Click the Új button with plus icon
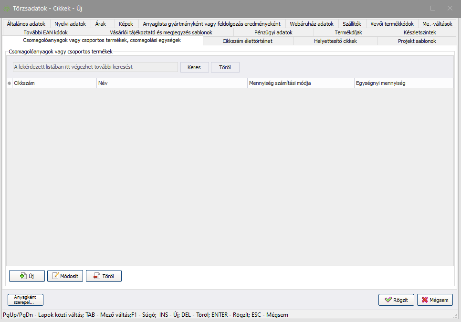 click(27, 276)
